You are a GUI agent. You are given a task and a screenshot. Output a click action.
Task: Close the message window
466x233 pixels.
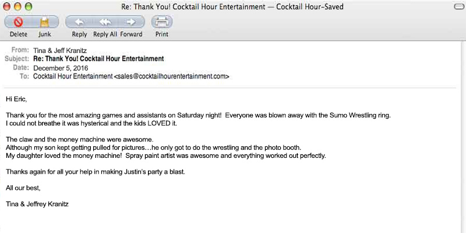point(8,6)
